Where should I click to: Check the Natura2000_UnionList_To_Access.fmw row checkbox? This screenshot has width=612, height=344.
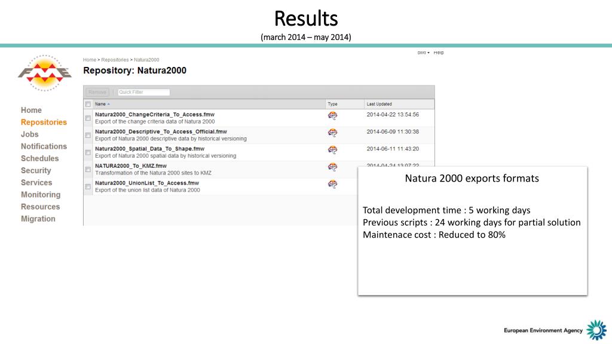click(88, 186)
